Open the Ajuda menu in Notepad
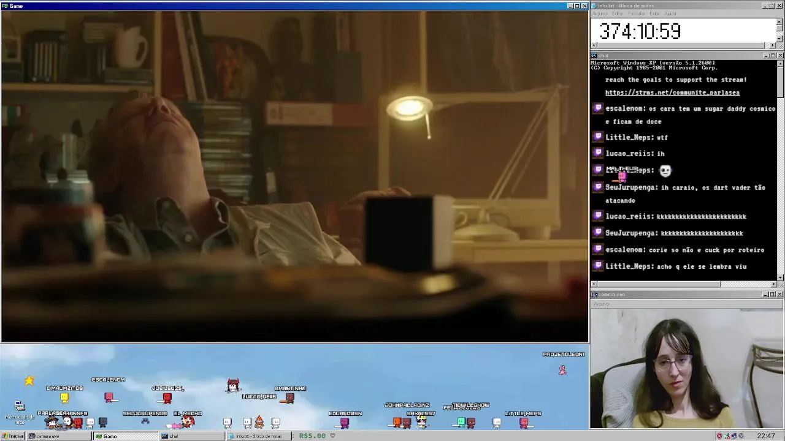This screenshot has height=441, width=785. point(670,13)
